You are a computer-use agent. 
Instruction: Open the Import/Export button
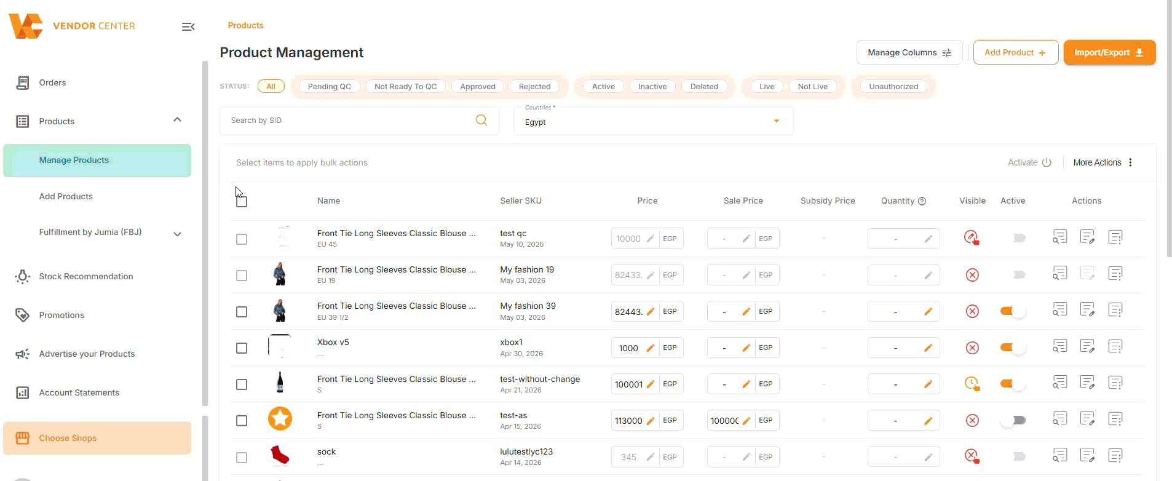click(x=1109, y=52)
